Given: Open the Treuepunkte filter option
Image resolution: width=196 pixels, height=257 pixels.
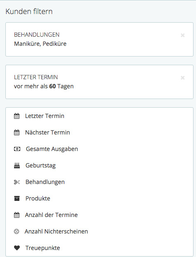Looking at the screenshot, I should (x=99, y=248).
